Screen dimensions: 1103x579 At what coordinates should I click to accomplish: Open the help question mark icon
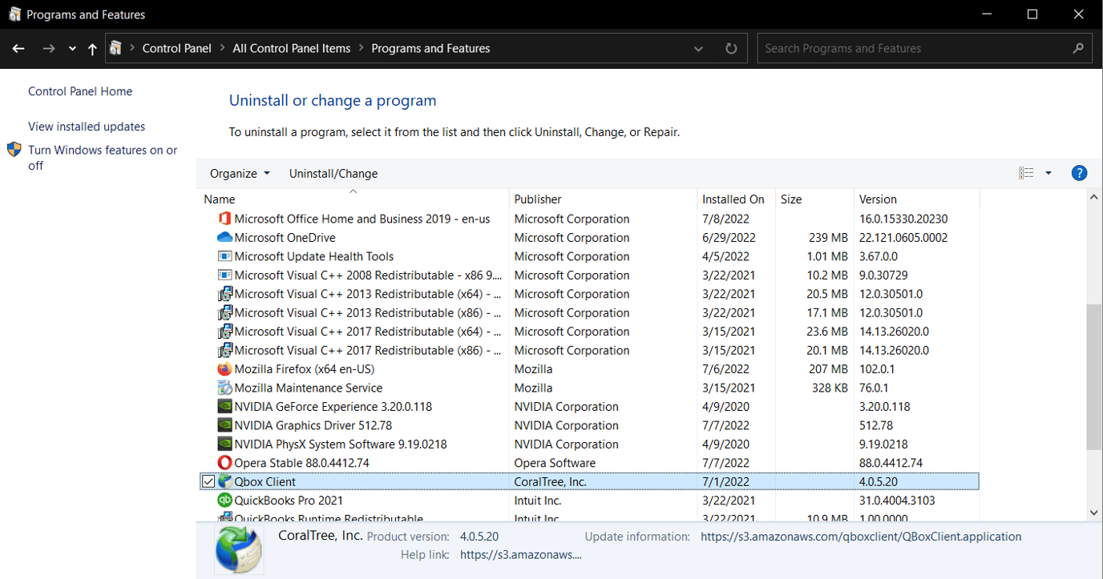click(1079, 173)
